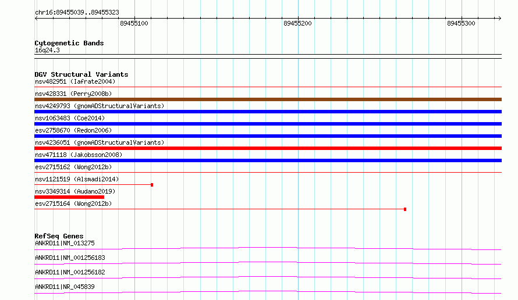Image resolution: width=518 pixels, height=300 pixels.
Task: Open esv2715164 (Wong2012b) variant label
Action: pos(73,203)
